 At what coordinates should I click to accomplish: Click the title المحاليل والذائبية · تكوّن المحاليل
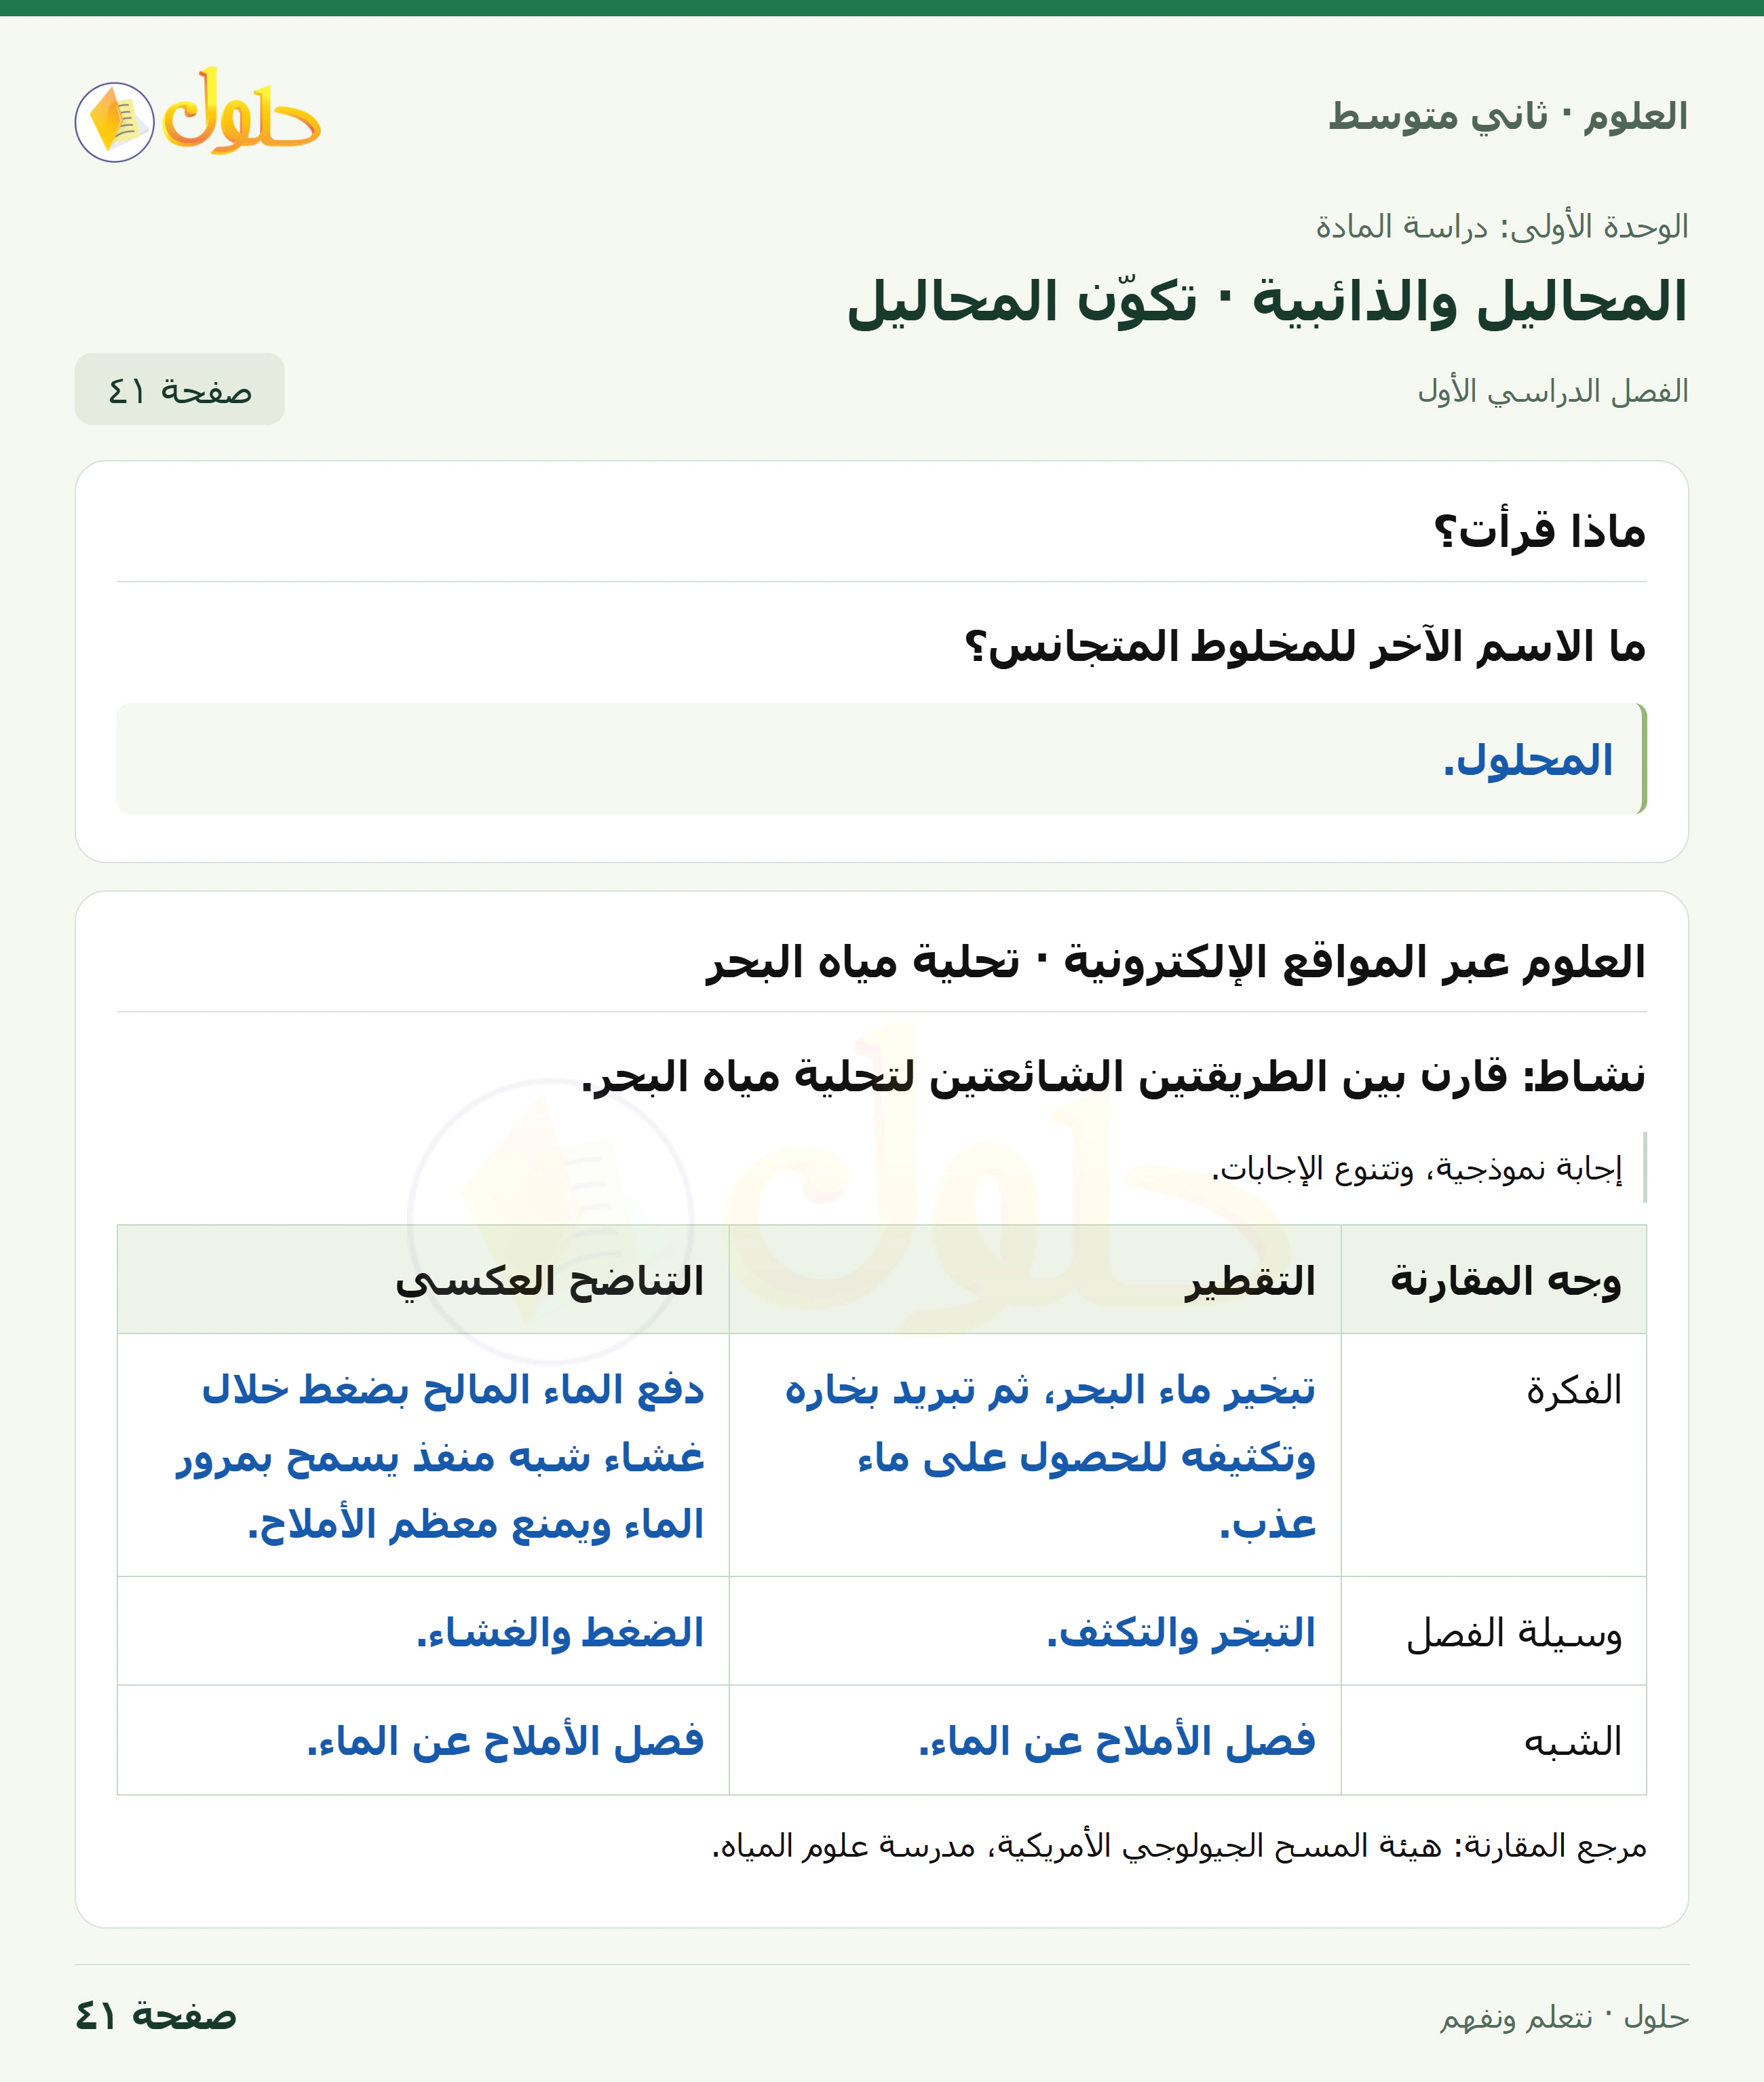coord(1267,302)
